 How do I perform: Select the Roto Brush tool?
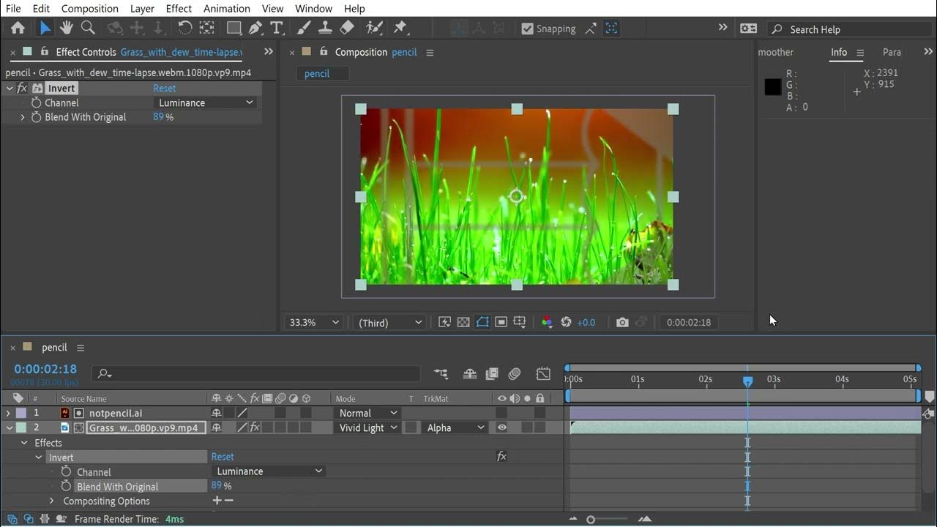[x=374, y=28]
